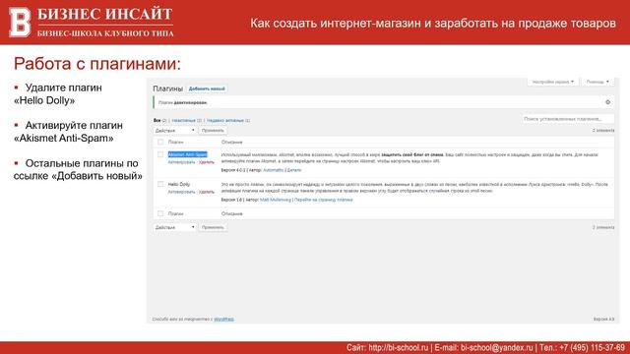Filter plugins by Неактивные
This screenshot has width=630, height=354.
click(184, 120)
